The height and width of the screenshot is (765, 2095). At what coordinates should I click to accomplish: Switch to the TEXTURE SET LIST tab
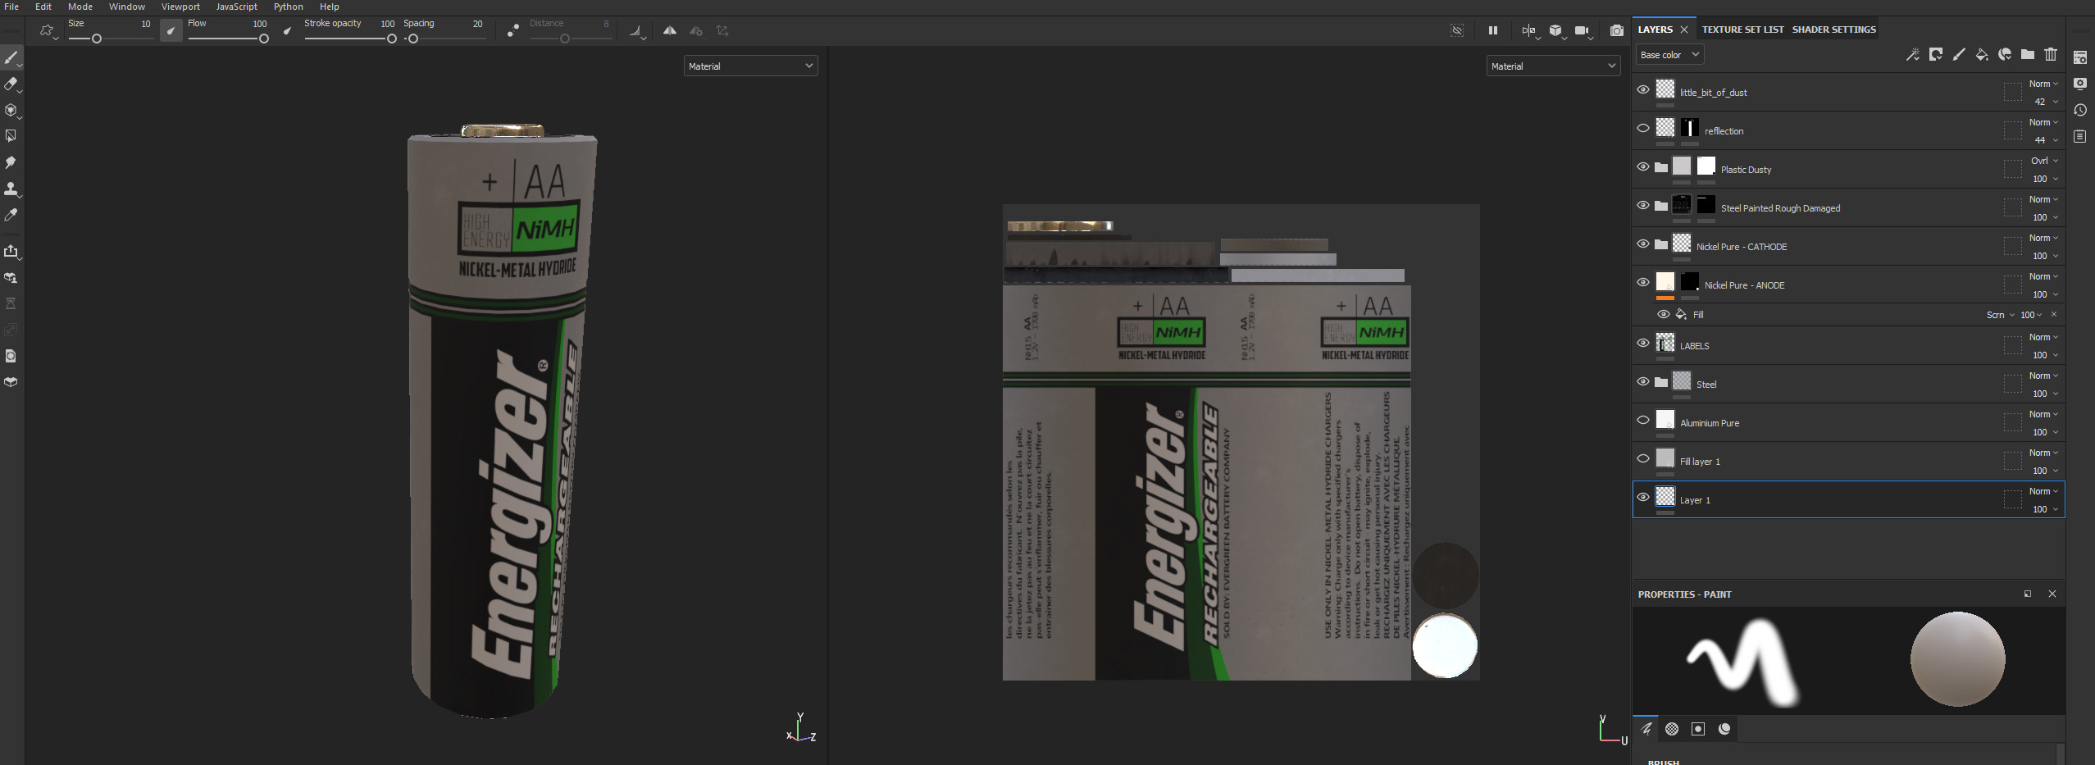pos(1742,30)
